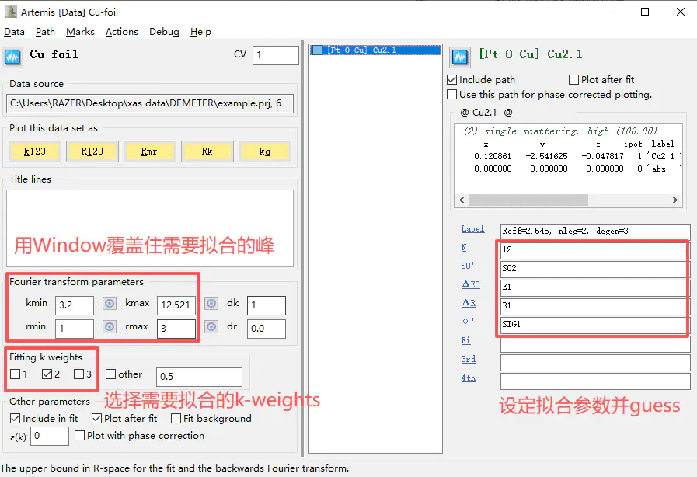Plot data as R123
This screenshot has height=477, width=697.
pos(92,151)
